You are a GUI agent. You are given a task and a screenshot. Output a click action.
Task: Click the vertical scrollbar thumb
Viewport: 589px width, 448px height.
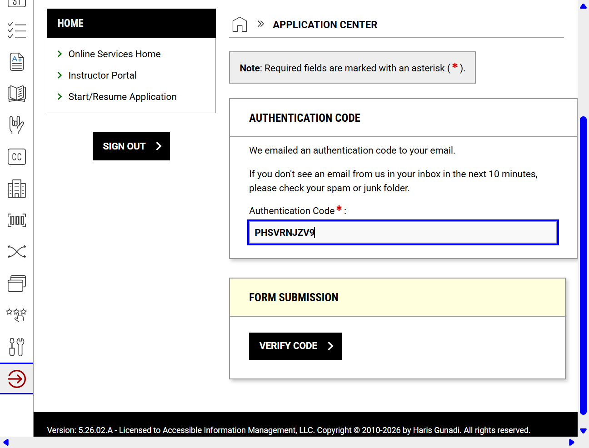click(583, 266)
